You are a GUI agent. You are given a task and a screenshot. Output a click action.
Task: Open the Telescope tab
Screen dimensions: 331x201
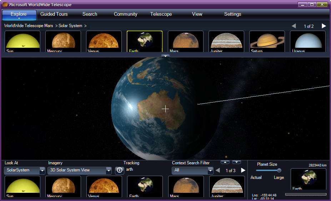point(161,14)
